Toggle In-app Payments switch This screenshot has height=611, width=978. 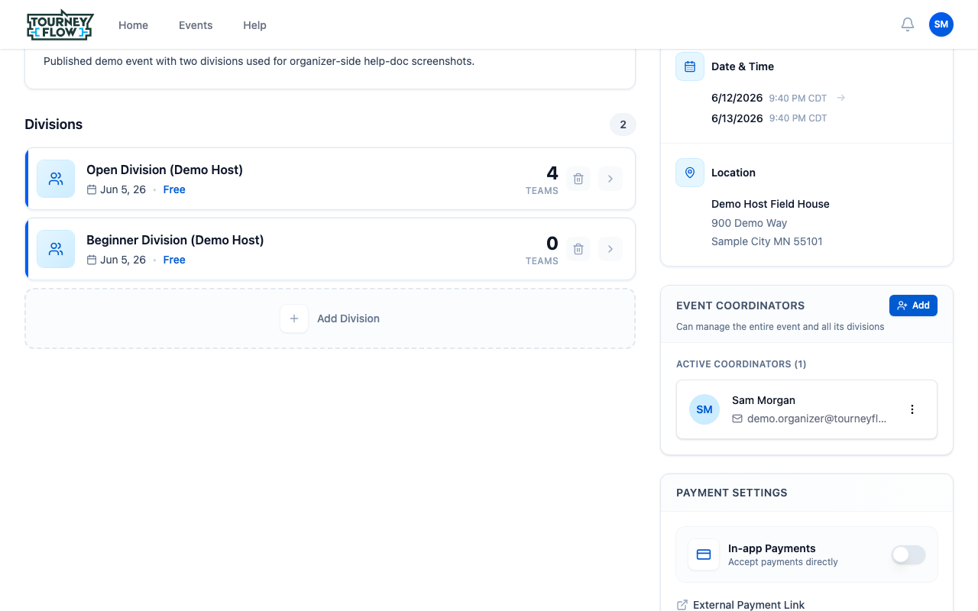point(908,554)
